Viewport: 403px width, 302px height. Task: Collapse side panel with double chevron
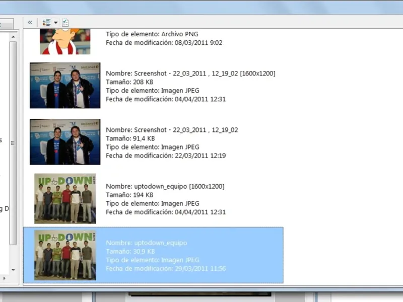point(30,23)
